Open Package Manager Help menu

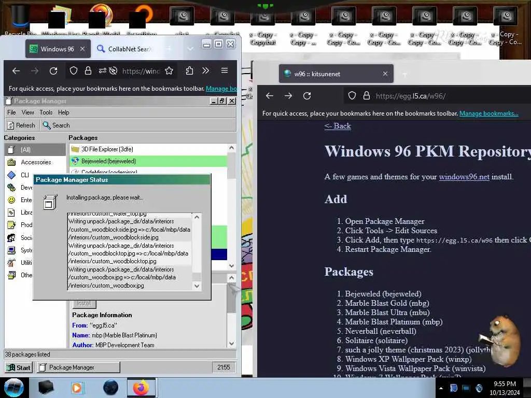click(x=64, y=112)
